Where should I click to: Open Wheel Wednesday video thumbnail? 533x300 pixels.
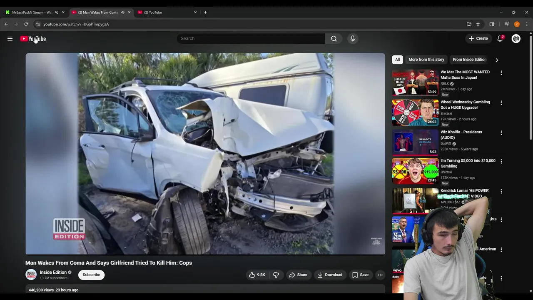tap(415, 112)
